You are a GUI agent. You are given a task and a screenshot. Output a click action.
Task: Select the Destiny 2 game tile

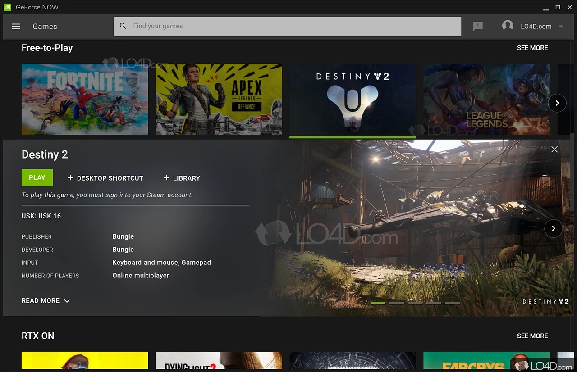point(353,99)
